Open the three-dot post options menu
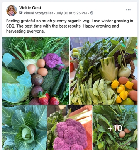Screen dimensions: 139x150 point(128,10)
